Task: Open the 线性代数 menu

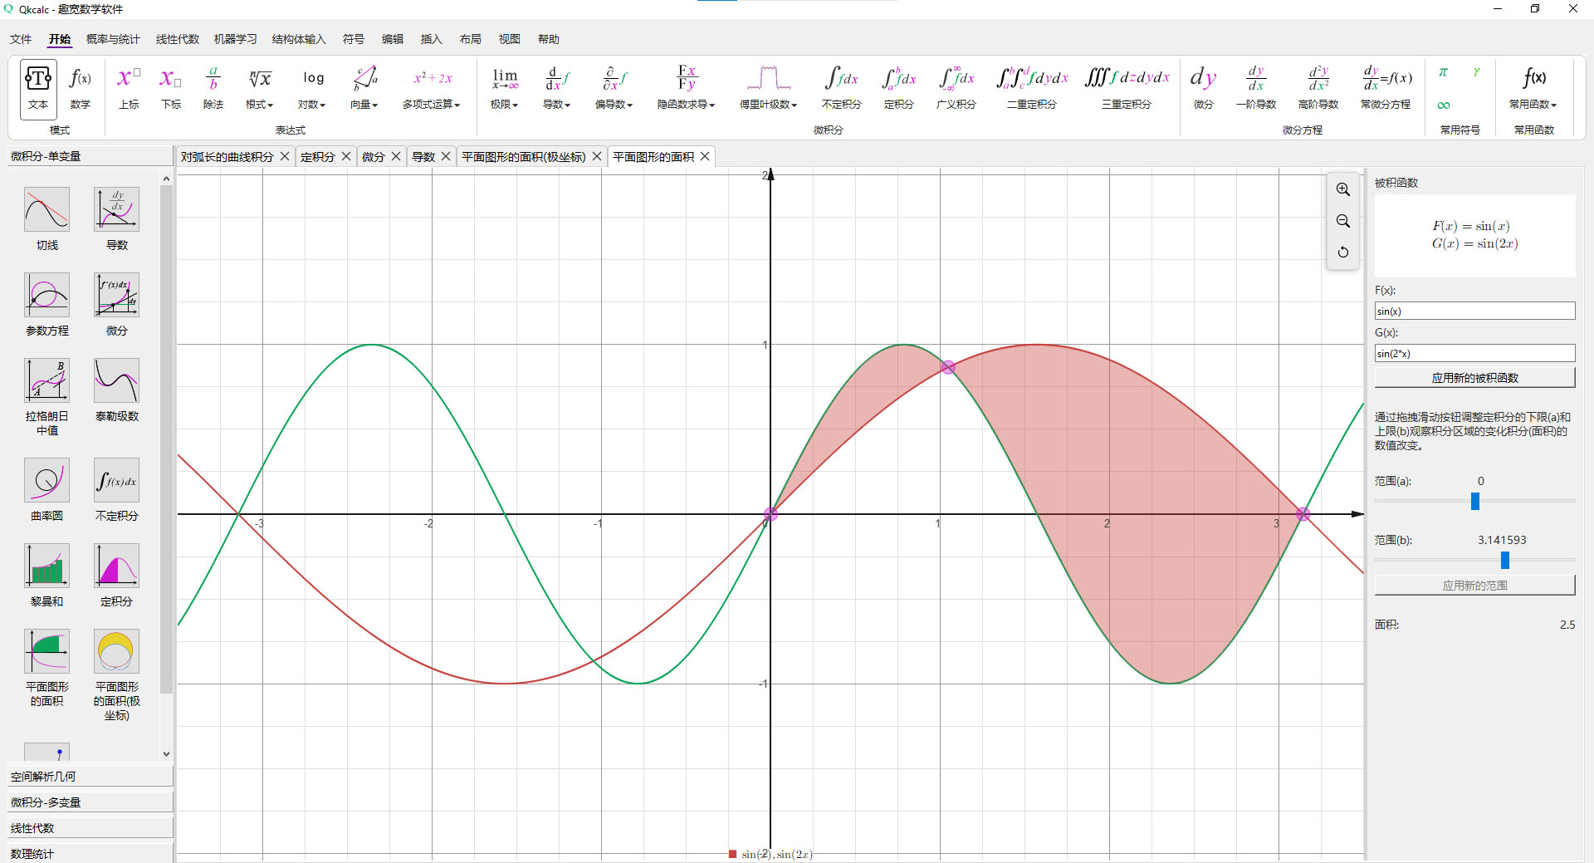Action: (x=178, y=39)
